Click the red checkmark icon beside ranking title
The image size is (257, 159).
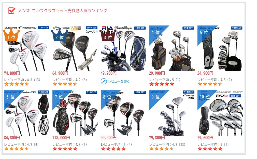pos(12,11)
